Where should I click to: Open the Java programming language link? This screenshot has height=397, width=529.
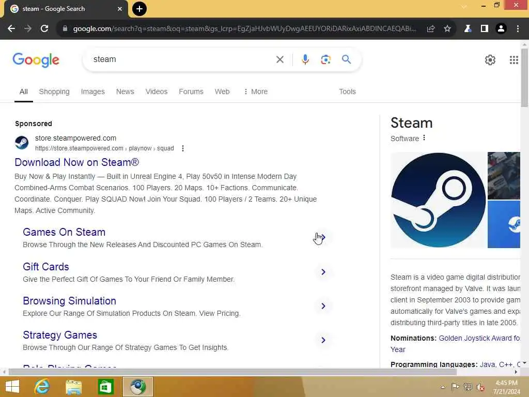488,364
